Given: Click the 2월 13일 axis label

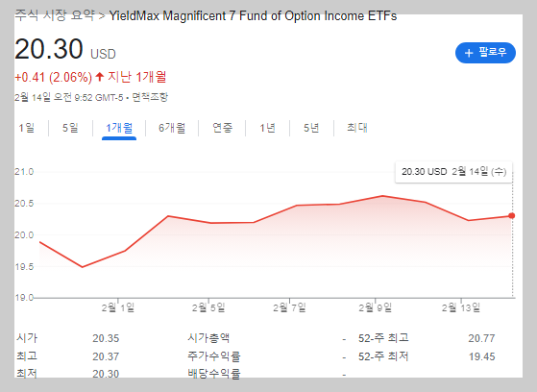Looking at the screenshot, I should (460, 307).
